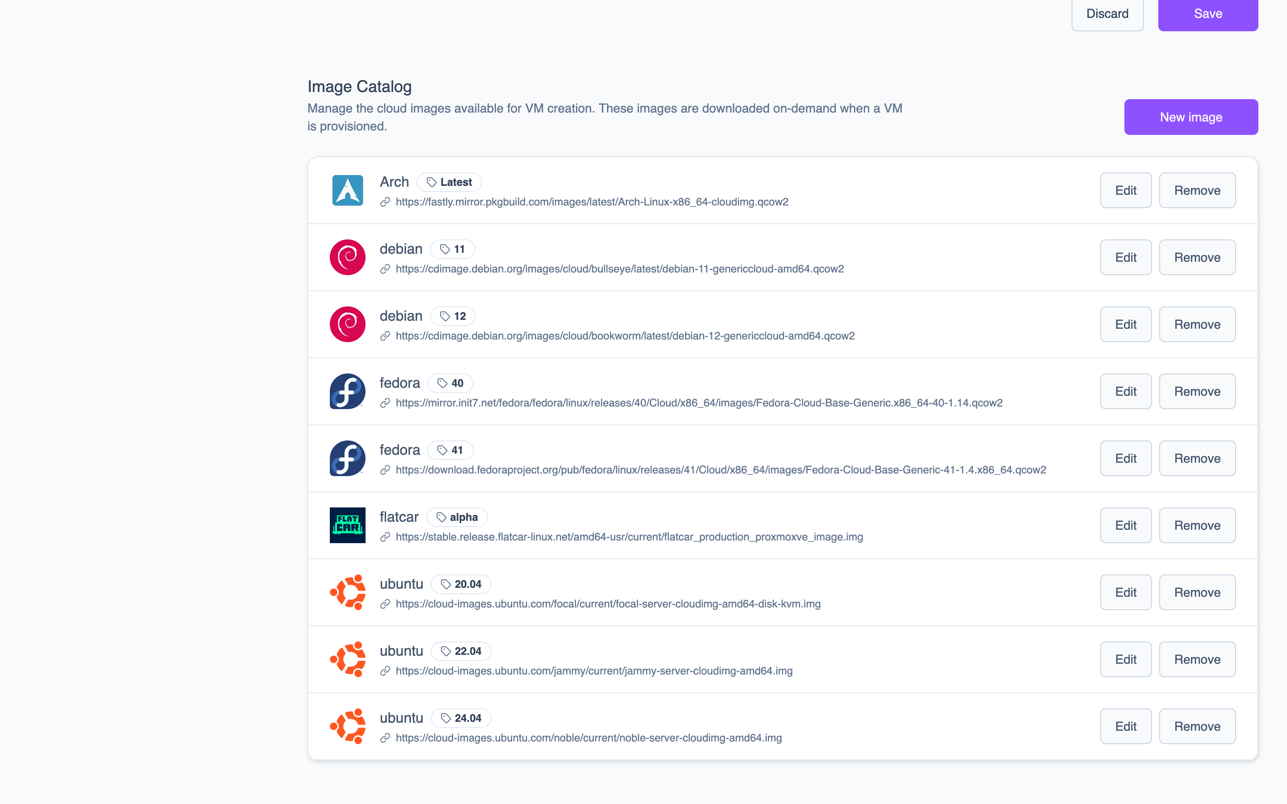The height and width of the screenshot is (804, 1287).
Task: Click the flatcar logo icon
Action: tap(347, 525)
